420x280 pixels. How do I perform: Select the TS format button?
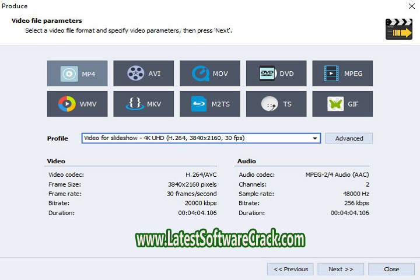coord(276,104)
